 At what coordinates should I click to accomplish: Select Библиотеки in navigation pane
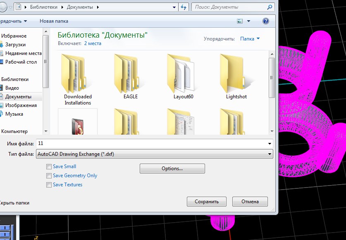point(14,79)
